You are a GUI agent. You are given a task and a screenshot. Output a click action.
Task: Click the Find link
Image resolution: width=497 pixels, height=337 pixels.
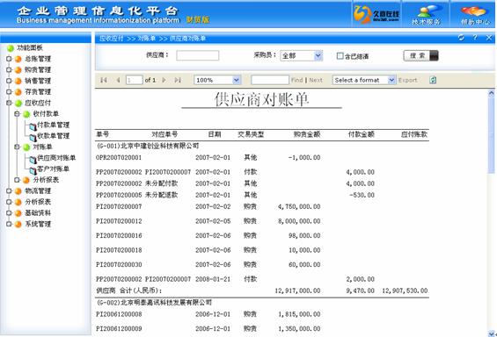pyautogui.click(x=297, y=80)
